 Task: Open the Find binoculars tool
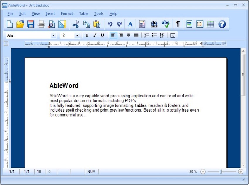tap(154, 24)
